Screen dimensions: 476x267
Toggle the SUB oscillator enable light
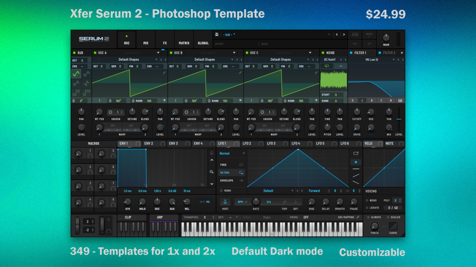[74, 52]
